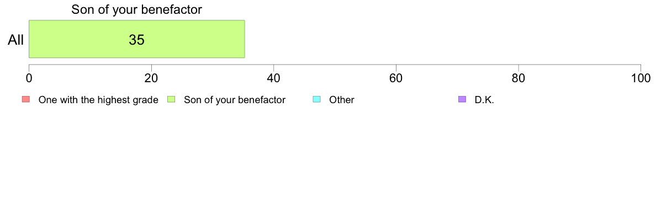Screen dimensions: 656x203
Task: Click the right edge of the green bar
Action: click(x=244, y=39)
